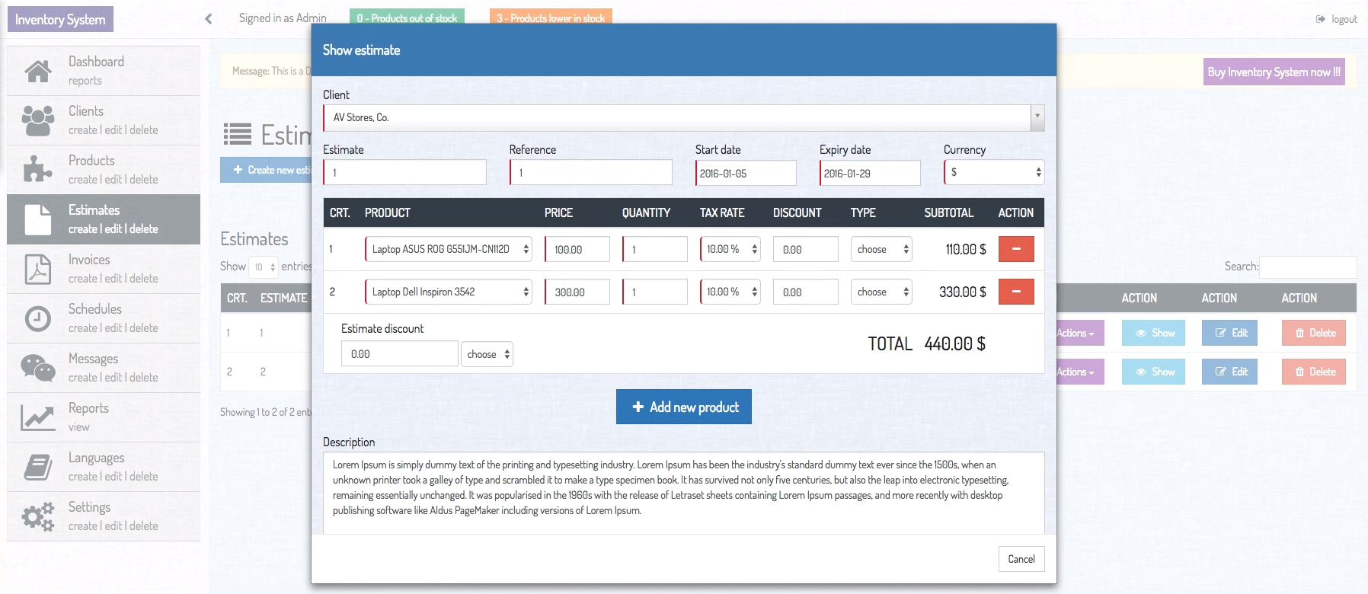1368x594 pixels.
Task: Open the Currency dropdown
Action: click(993, 173)
